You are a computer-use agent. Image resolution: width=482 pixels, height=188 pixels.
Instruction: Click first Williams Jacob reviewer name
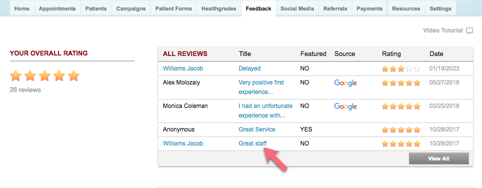pos(183,68)
